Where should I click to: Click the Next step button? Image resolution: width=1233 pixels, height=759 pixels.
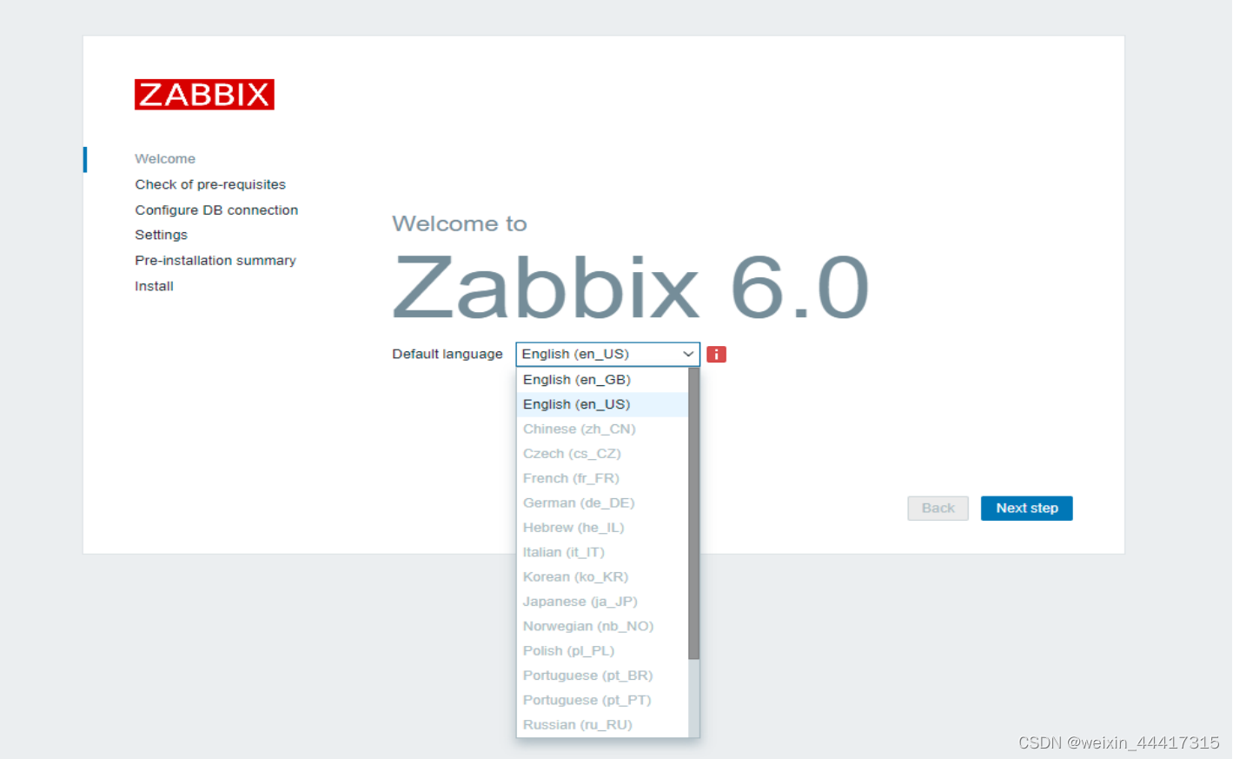(1026, 508)
